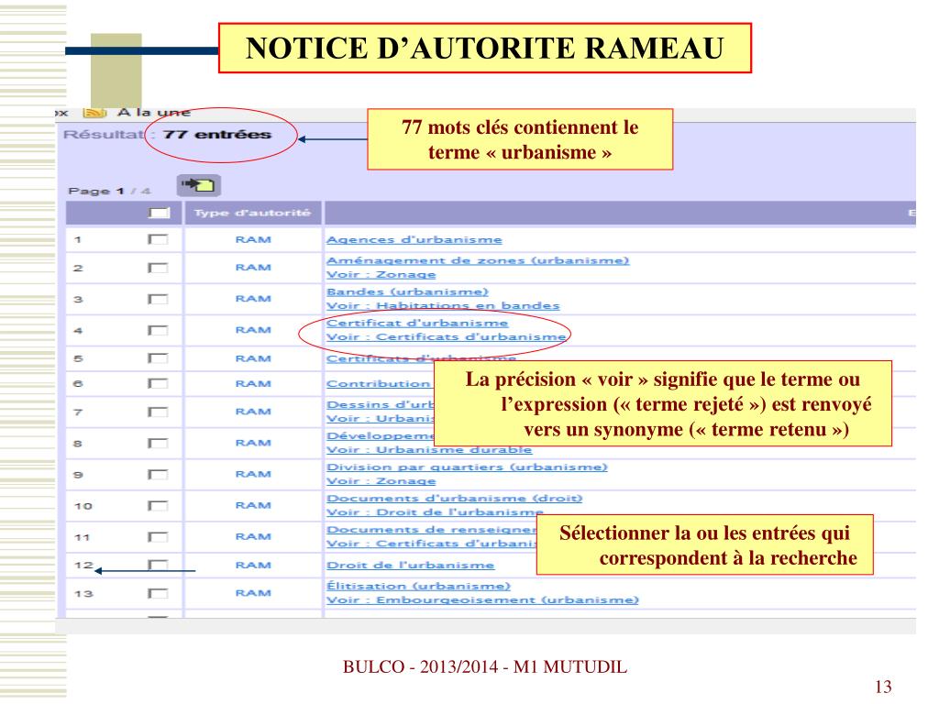Click the RAM type cell in row 7

click(x=253, y=412)
